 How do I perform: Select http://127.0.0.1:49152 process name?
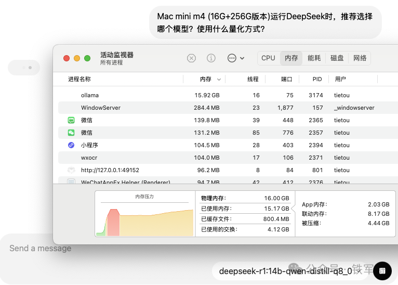pos(110,170)
